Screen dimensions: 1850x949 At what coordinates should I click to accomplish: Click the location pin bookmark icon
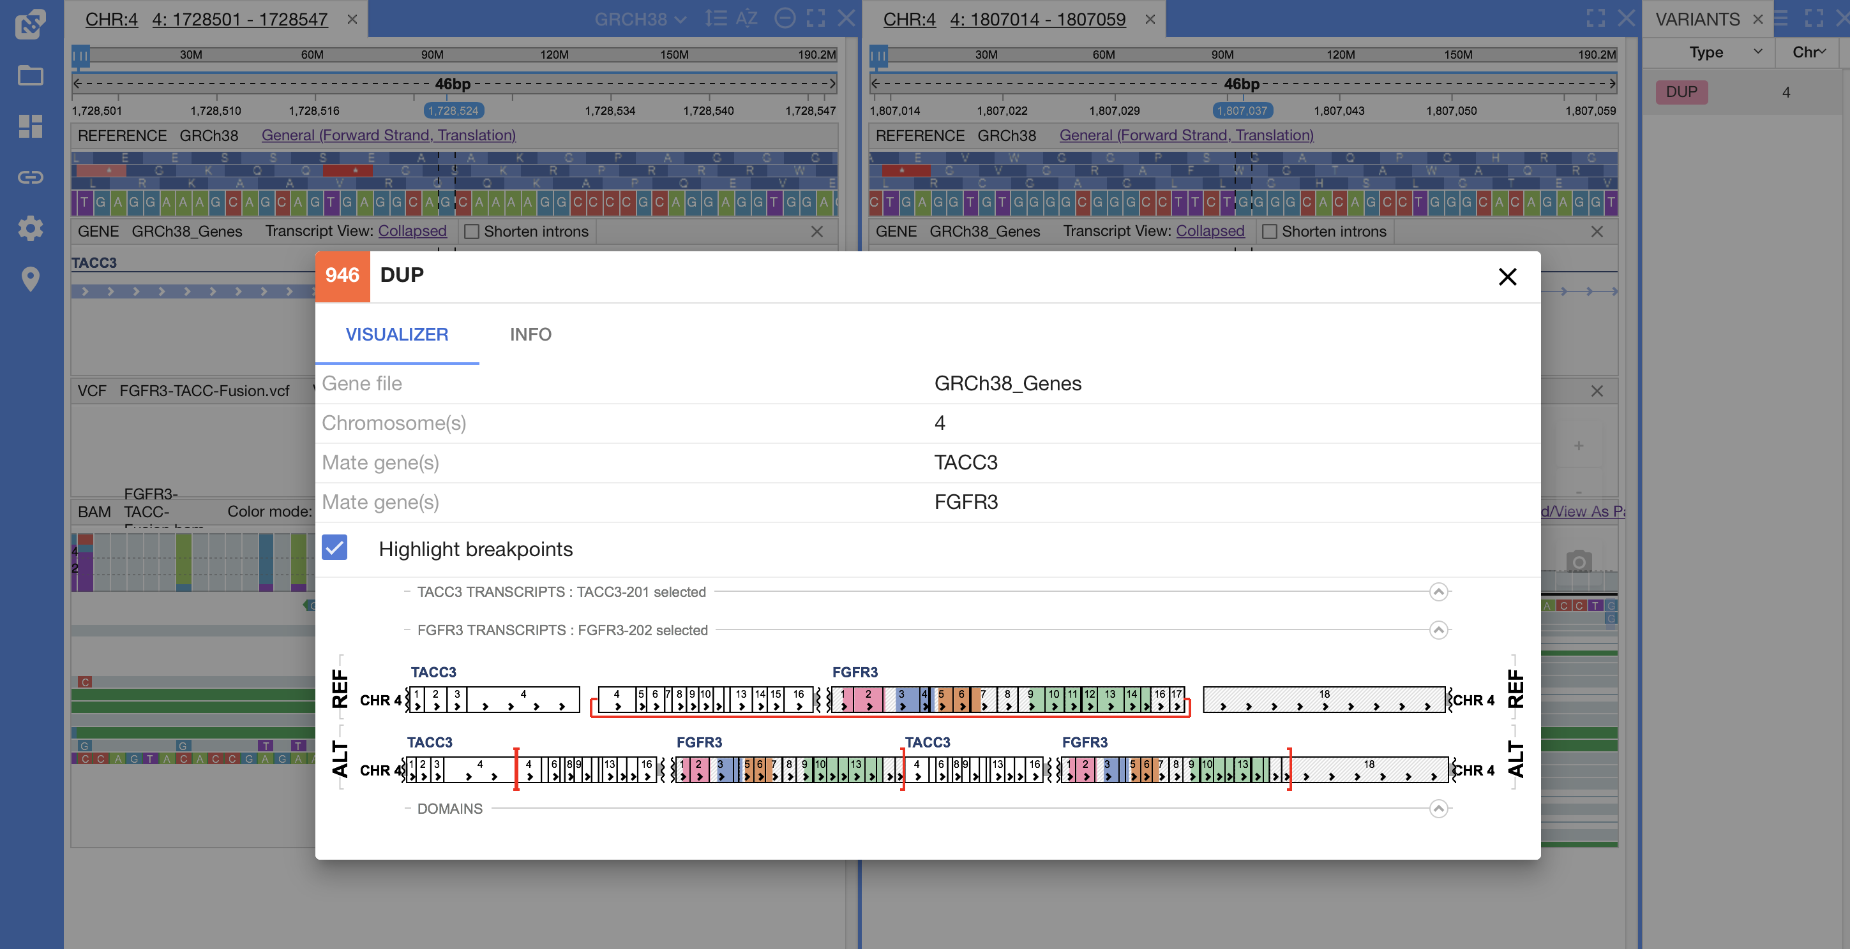click(x=30, y=278)
